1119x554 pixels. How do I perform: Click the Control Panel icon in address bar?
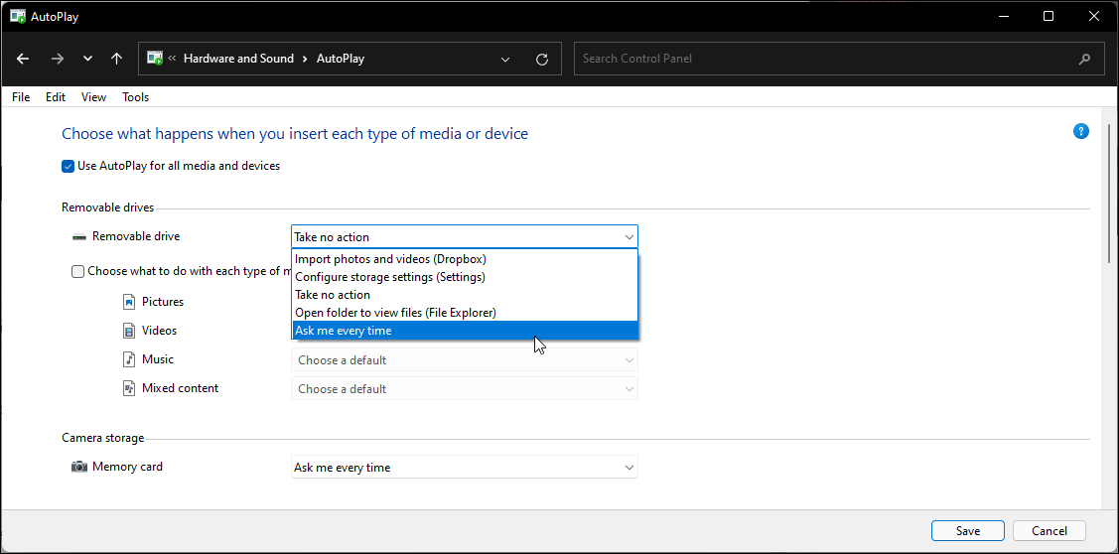pos(155,59)
